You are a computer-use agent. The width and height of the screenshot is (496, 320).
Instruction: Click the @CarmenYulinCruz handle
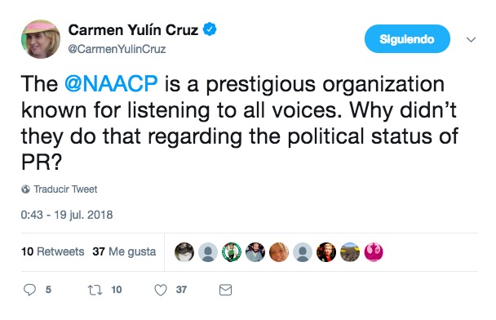[x=117, y=49]
